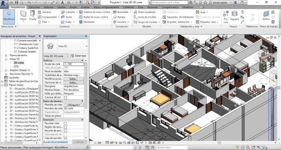Click the 1 : 100 view scale in view bar
281x150 pixels.
click(98, 143)
